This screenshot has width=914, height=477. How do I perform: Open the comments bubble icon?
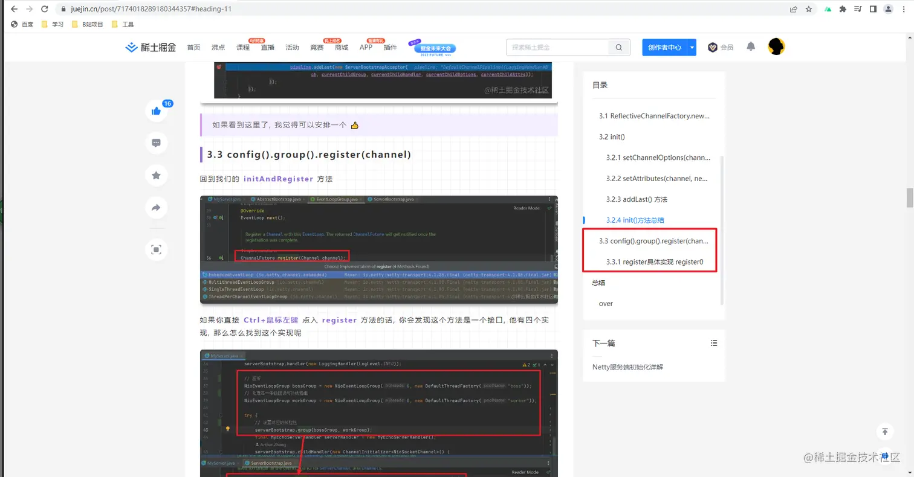157,143
